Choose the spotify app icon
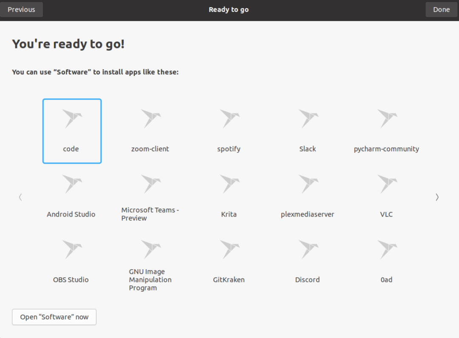The height and width of the screenshot is (338, 459). tap(229, 119)
